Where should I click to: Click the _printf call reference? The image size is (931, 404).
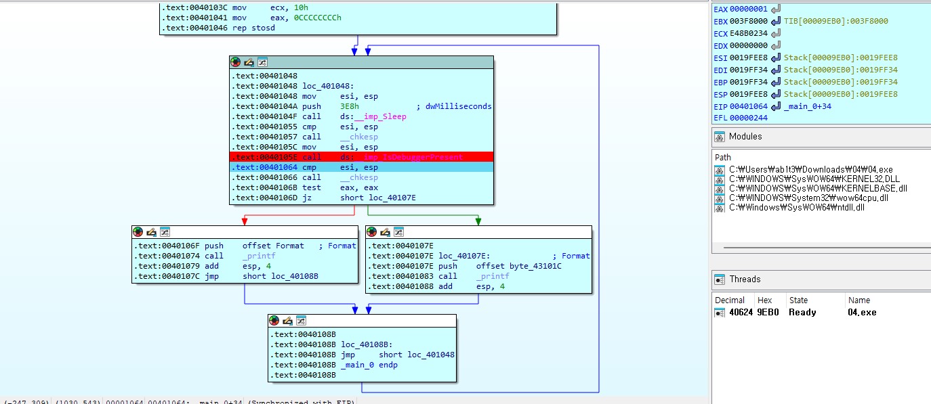tap(260, 256)
